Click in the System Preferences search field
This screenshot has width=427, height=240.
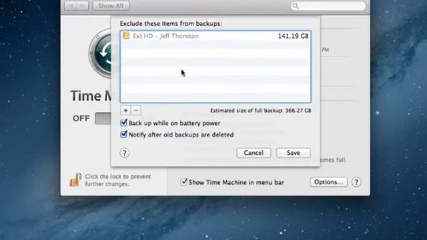[x=328, y=6]
